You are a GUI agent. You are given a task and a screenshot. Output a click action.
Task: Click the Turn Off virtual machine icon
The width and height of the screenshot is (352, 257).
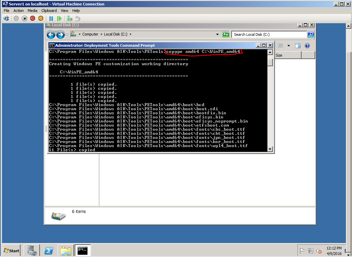pos(25,18)
